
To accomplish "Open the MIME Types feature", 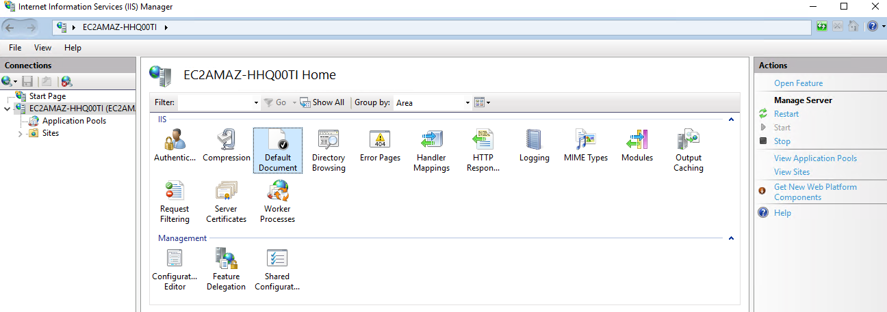I will [x=586, y=146].
